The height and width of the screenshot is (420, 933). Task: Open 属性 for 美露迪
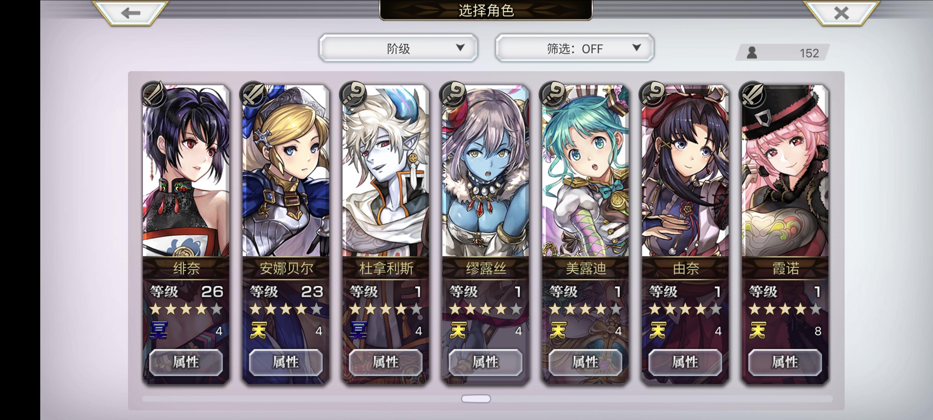(x=585, y=362)
